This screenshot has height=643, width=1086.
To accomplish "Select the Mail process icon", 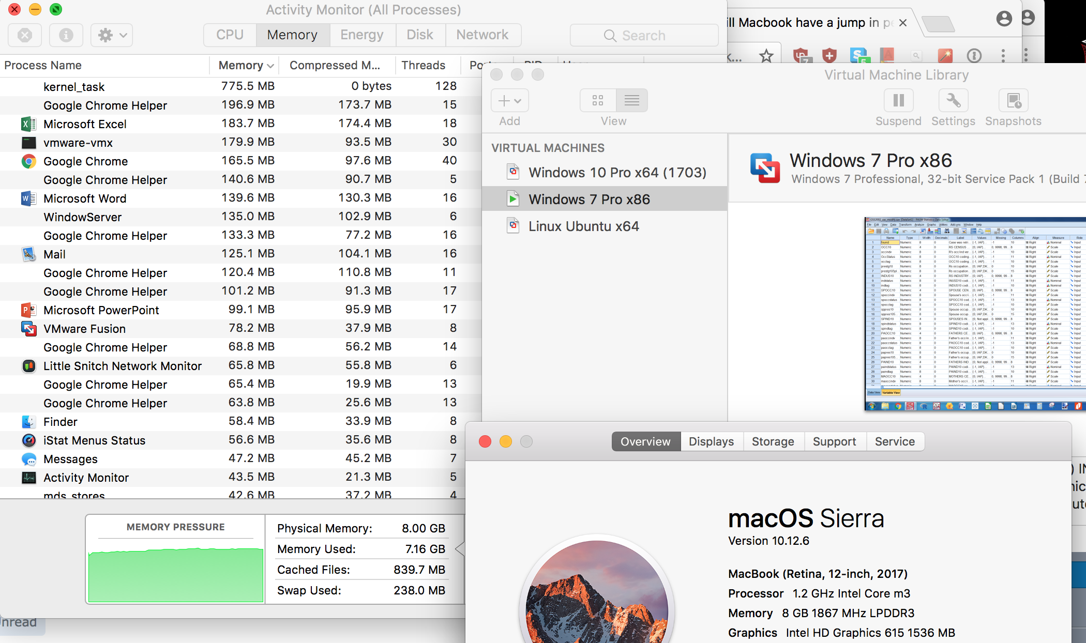I will 28,254.
